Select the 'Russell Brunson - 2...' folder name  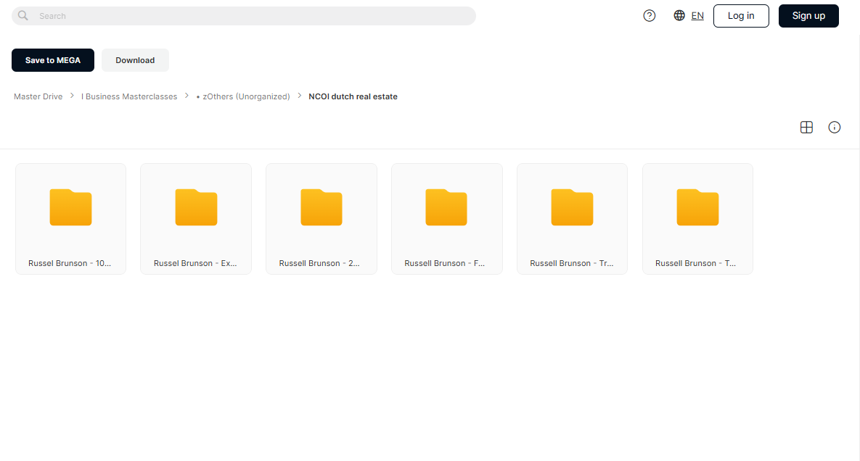click(x=319, y=263)
